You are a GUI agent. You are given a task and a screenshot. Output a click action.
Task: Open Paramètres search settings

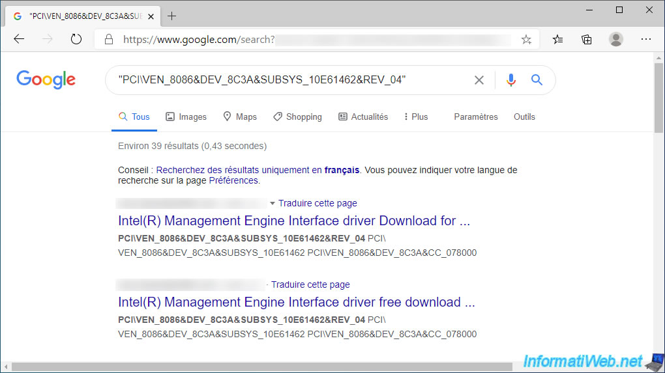click(x=476, y=117)
